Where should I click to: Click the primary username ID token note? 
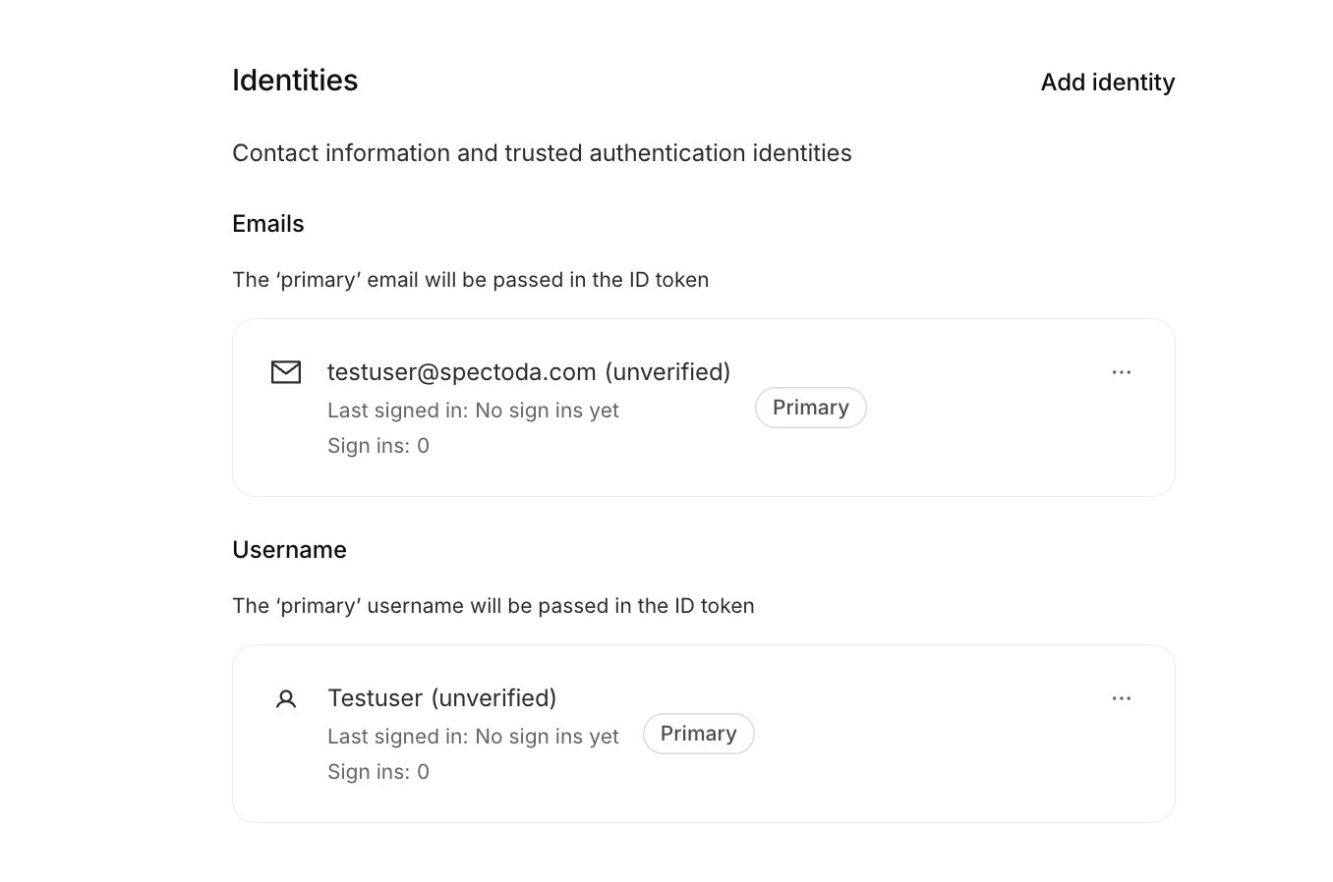(x=493, y=606)
